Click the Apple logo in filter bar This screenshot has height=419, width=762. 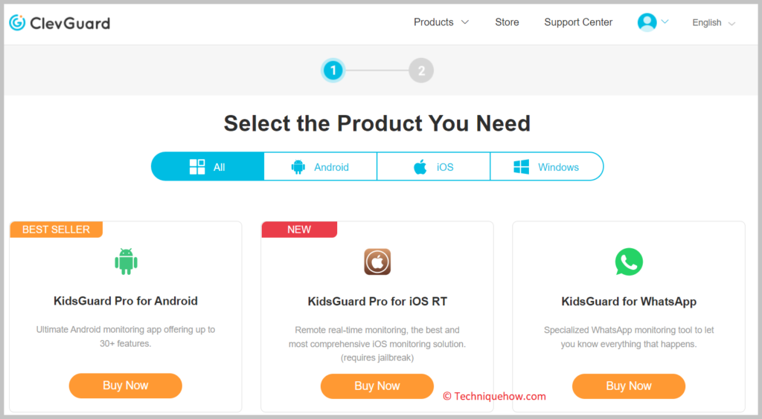tap(420, 167)
